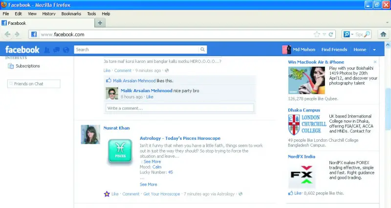Screen dimensions: 391x208
Task: Open the Dhaka Campus ad title
Action: point(304,110)
